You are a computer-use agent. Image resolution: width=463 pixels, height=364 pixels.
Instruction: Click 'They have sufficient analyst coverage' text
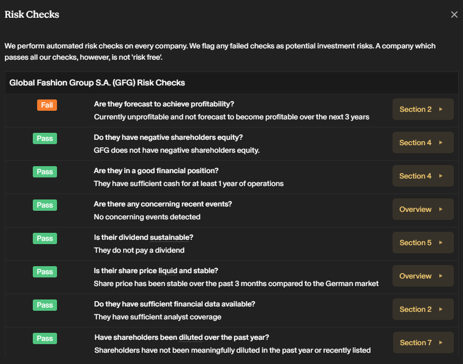point(158,317)
